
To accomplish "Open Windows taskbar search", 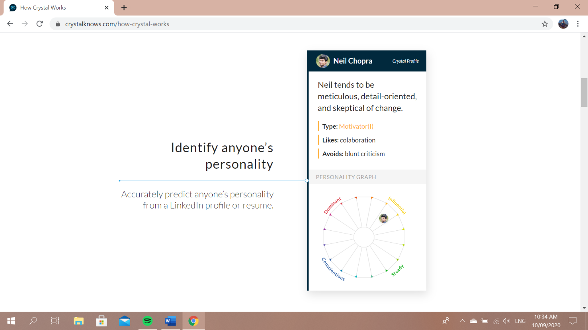I will (33, 321).
